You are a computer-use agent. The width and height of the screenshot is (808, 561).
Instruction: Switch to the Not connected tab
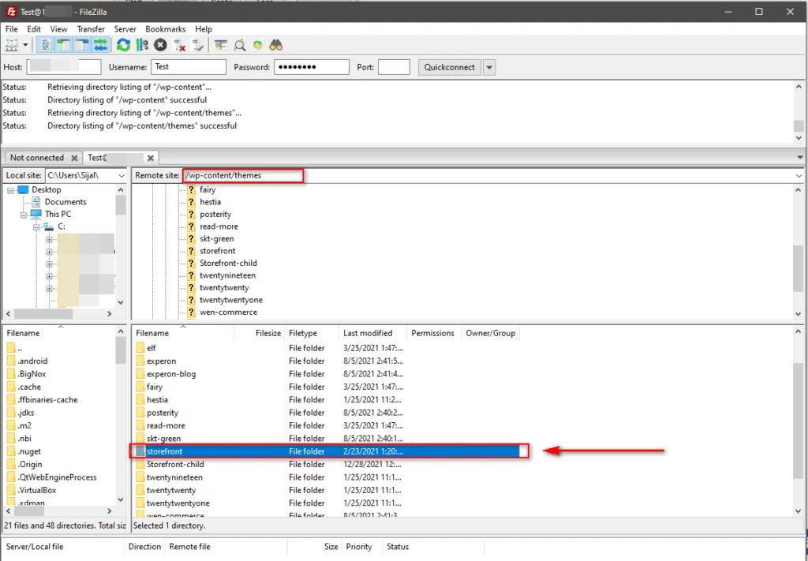click(36, 157)
